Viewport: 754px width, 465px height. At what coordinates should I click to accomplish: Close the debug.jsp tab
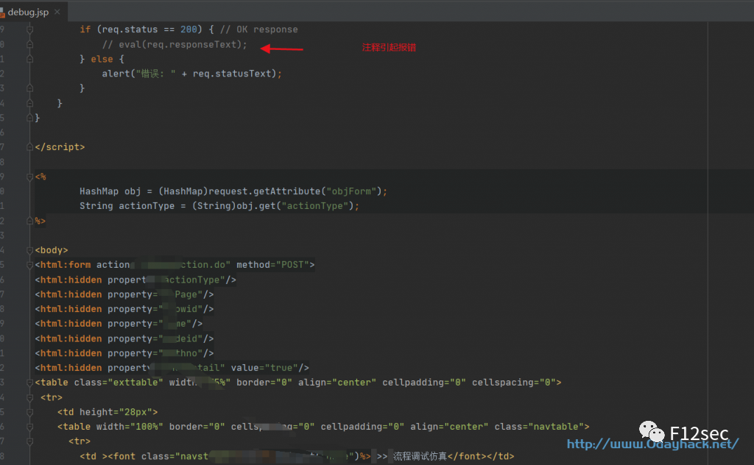click(57, 12)
